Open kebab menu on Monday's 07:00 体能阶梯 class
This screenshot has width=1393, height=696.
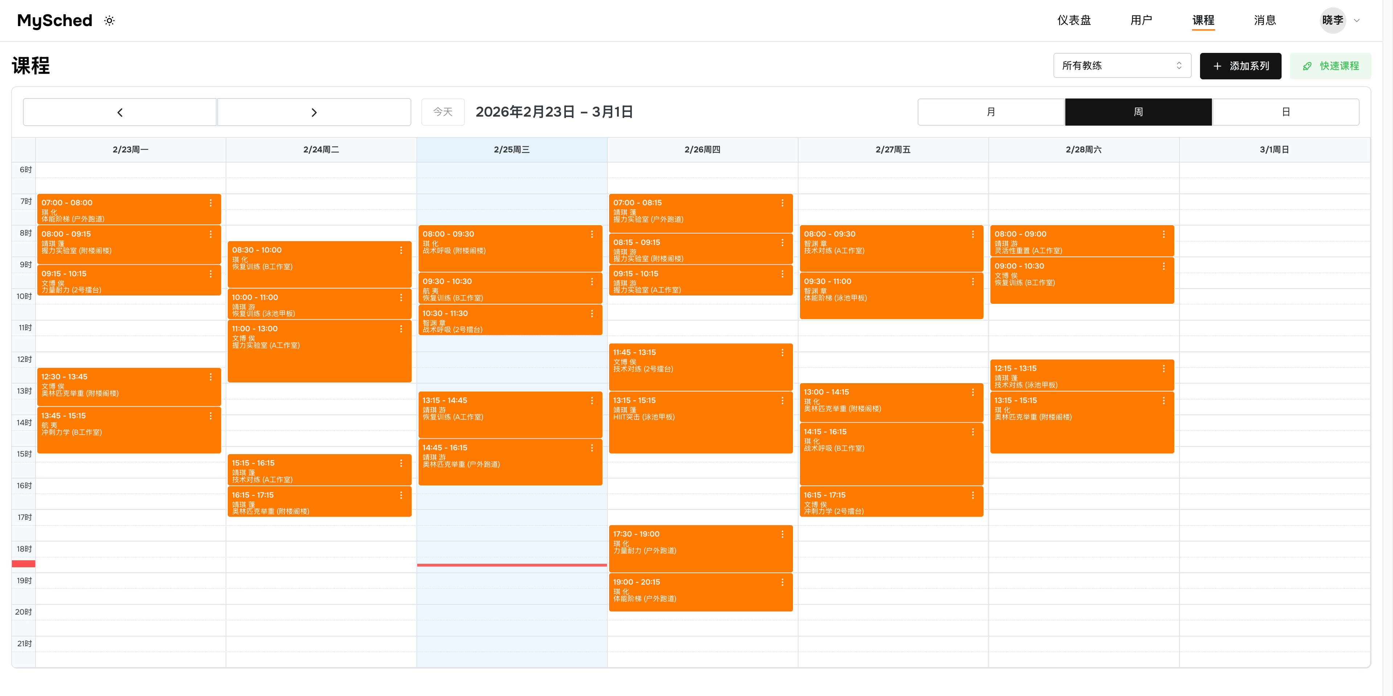pyautogui.click(x=211, y=203)
